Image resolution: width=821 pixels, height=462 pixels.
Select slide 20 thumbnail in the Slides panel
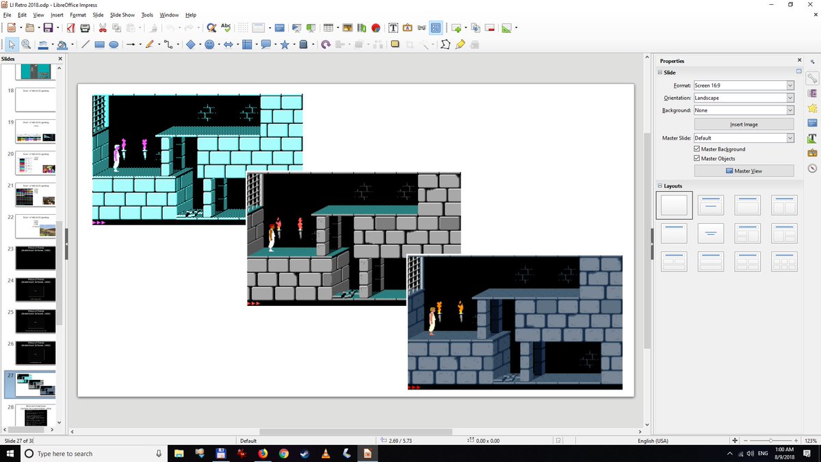coord(36,164)
